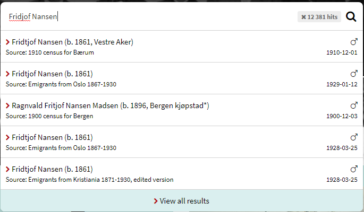Click male icon on 1910 census result

tap(354, 42)
